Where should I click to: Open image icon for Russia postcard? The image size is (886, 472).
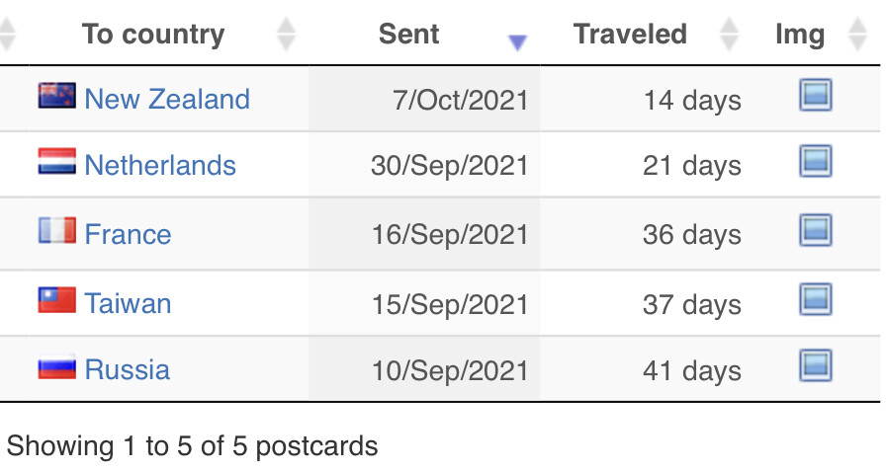[x=816, y=365]
